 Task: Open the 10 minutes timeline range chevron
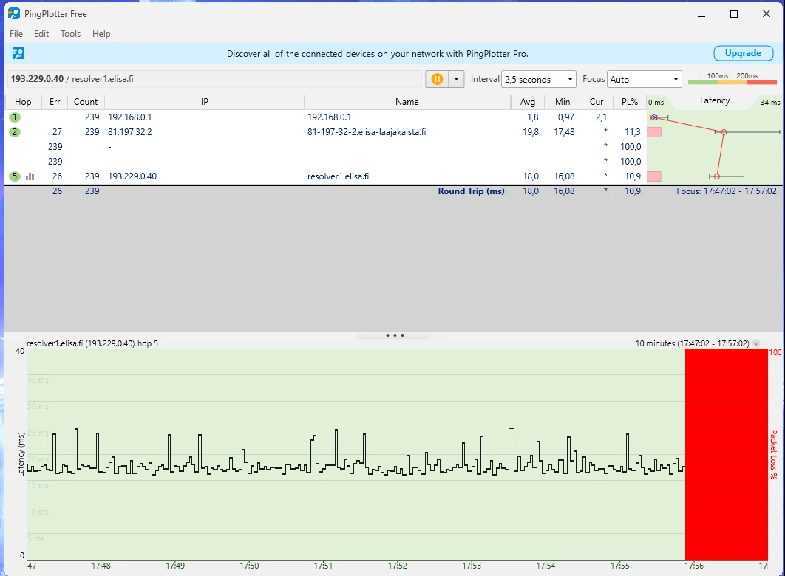pos(756,343)
